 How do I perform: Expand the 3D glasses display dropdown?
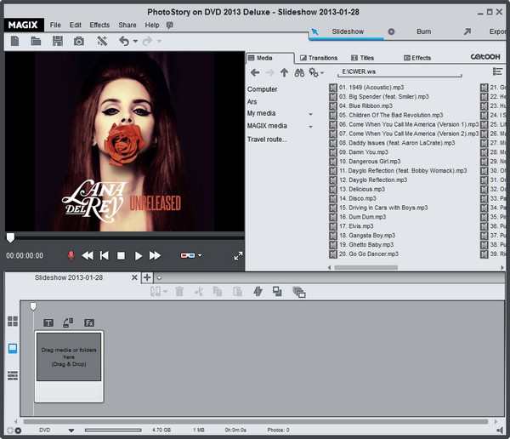pyautogui.click(x=200, y=255)
